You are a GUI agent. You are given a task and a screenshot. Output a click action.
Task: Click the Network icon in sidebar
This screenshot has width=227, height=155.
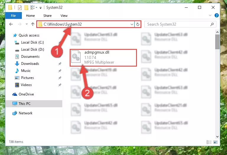click(x=15, y=113)
